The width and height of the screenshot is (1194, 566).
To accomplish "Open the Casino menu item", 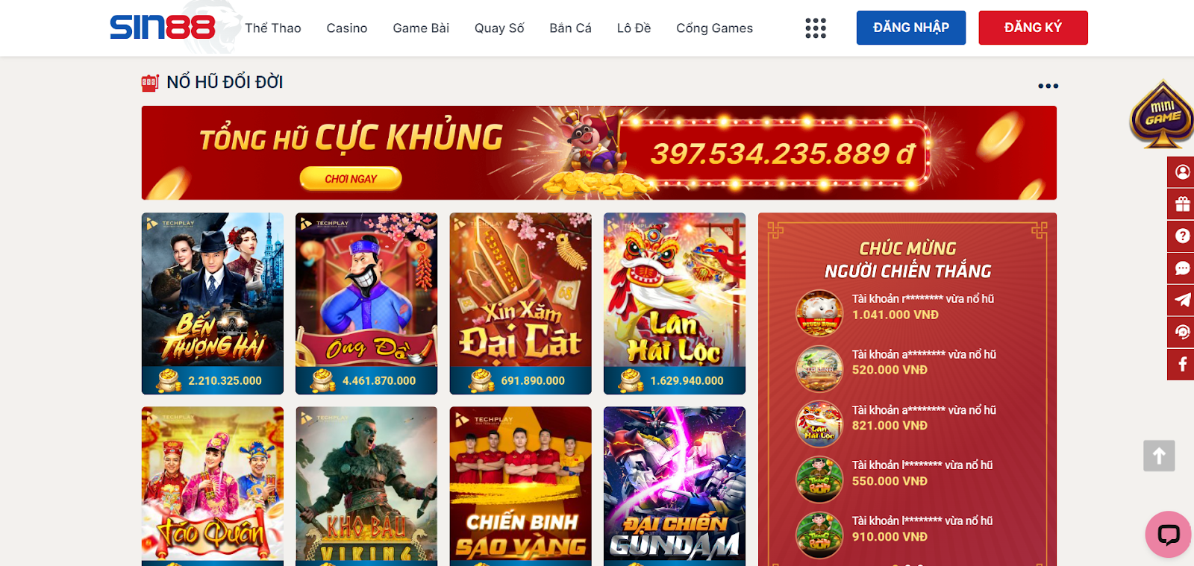I will coord(347,28).
